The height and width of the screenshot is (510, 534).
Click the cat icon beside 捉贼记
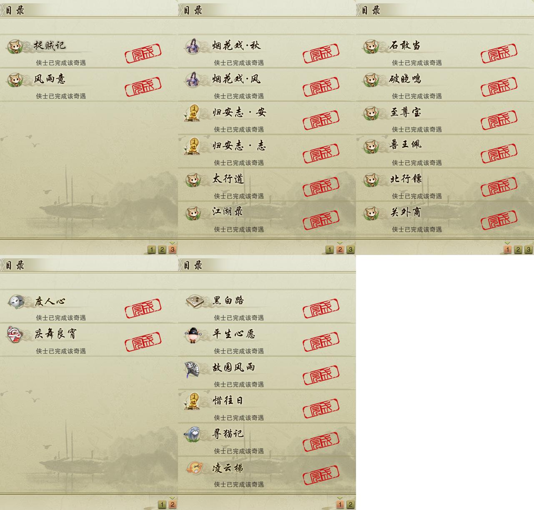[15, 46]
